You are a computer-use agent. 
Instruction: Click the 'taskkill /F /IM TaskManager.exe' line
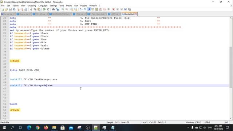[33, 79]
